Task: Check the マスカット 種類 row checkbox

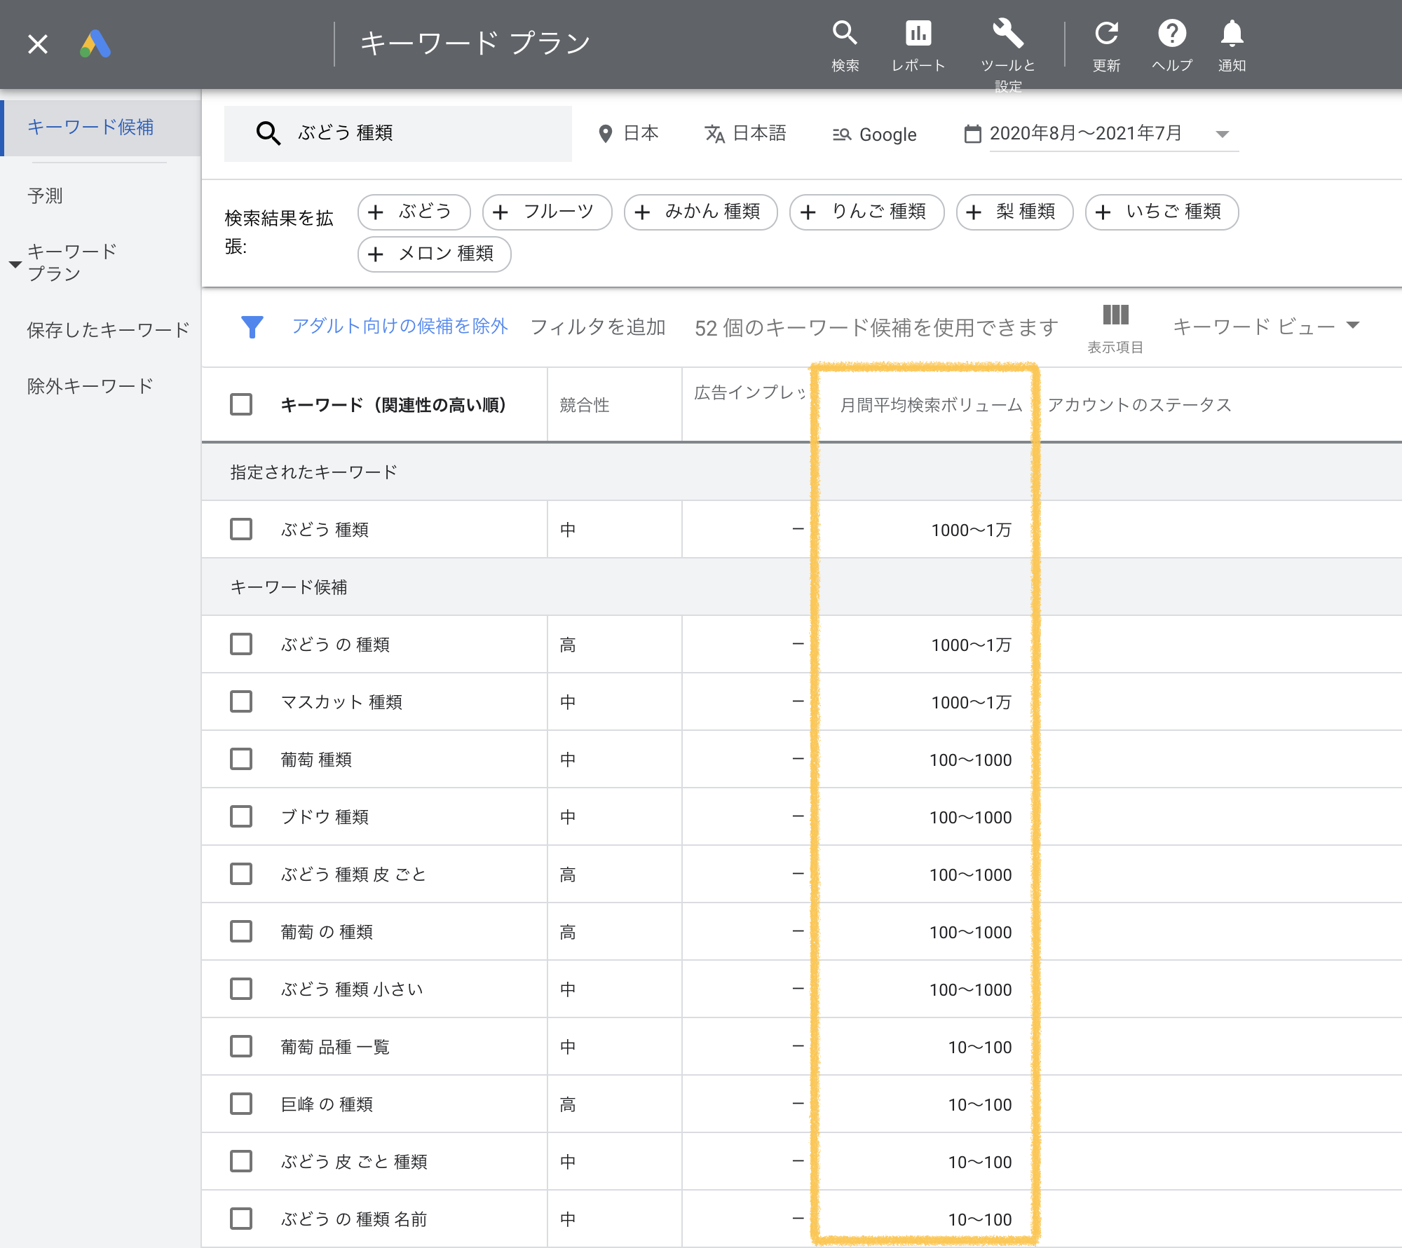Action: 241,701
